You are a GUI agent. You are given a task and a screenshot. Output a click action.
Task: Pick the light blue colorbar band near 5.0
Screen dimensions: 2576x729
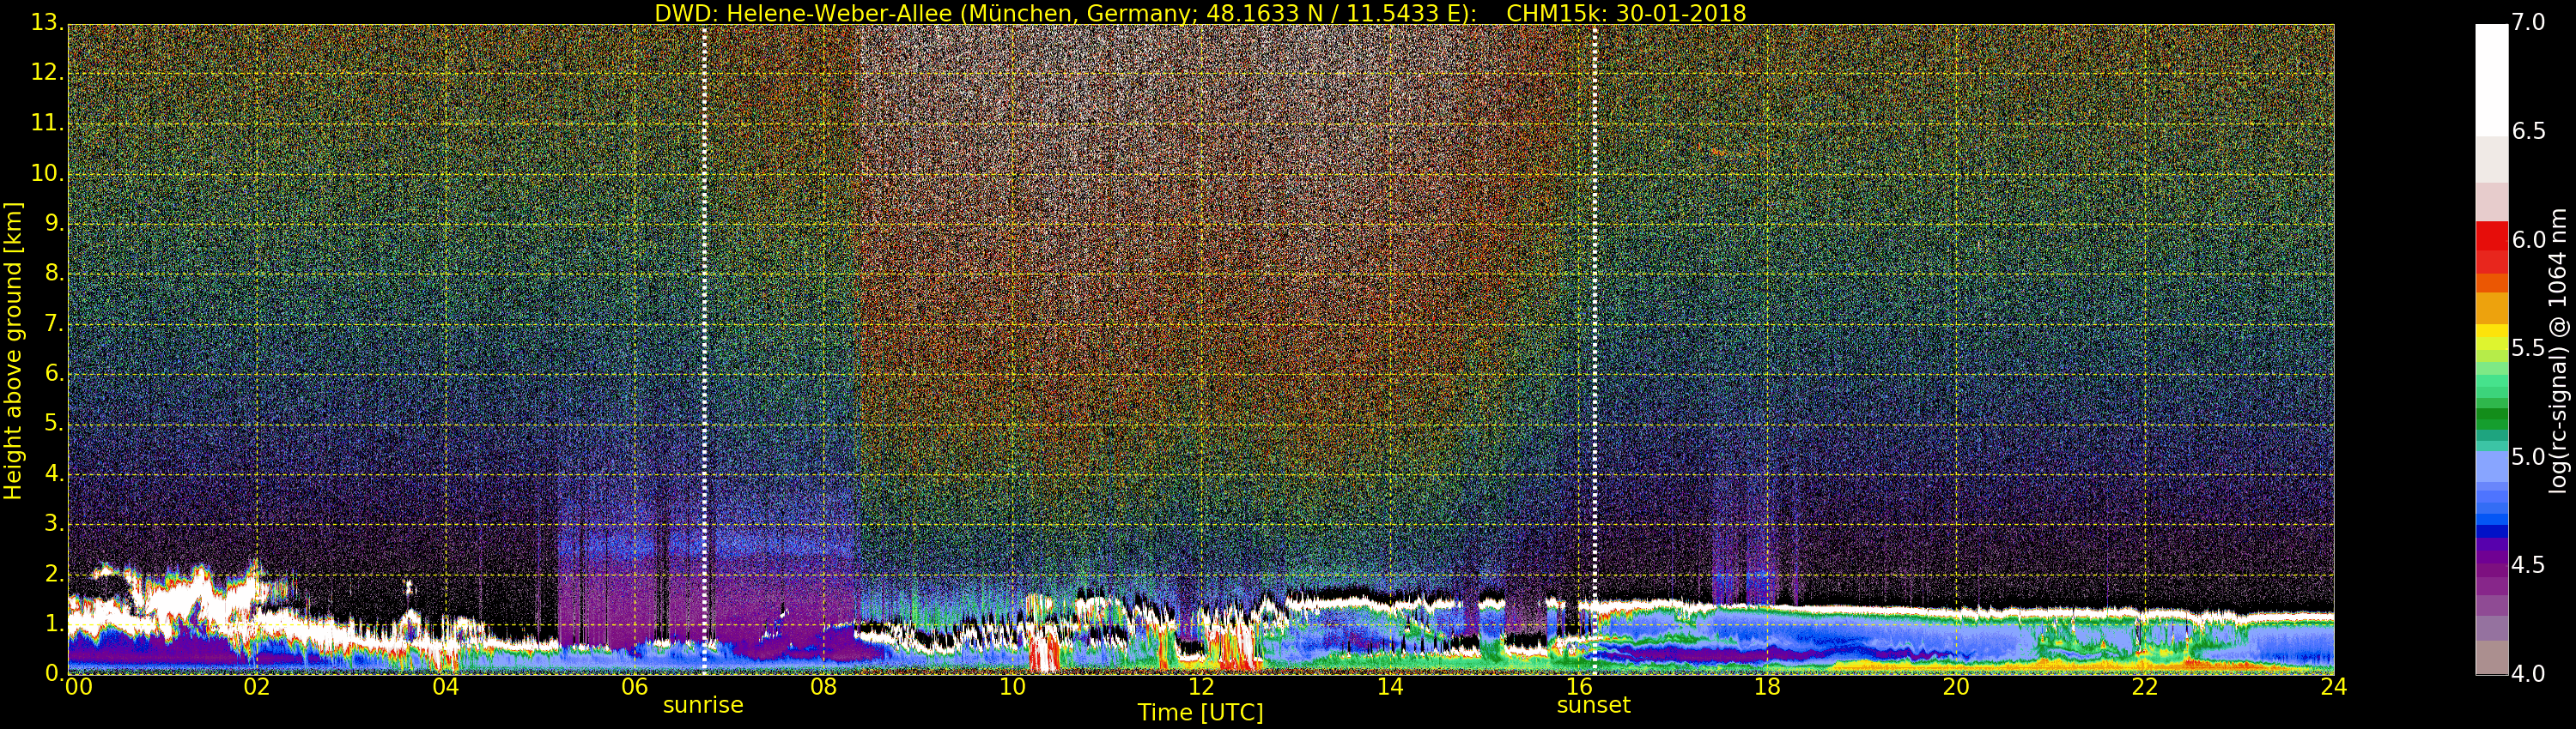2491,466
